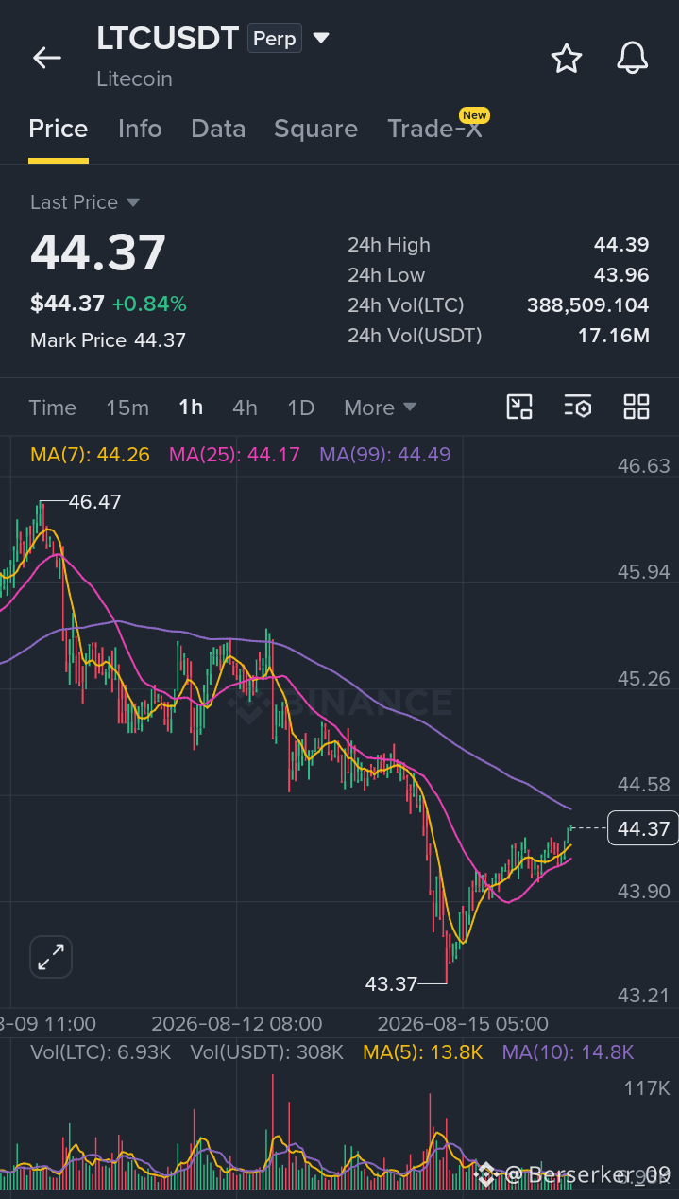Tap the Vol(LTC): 6.93K label

(100, 1052)
